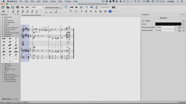Pick ppp dynamic from palette
The height and width of the screenshot is (104, 186).
pos(4,39)
